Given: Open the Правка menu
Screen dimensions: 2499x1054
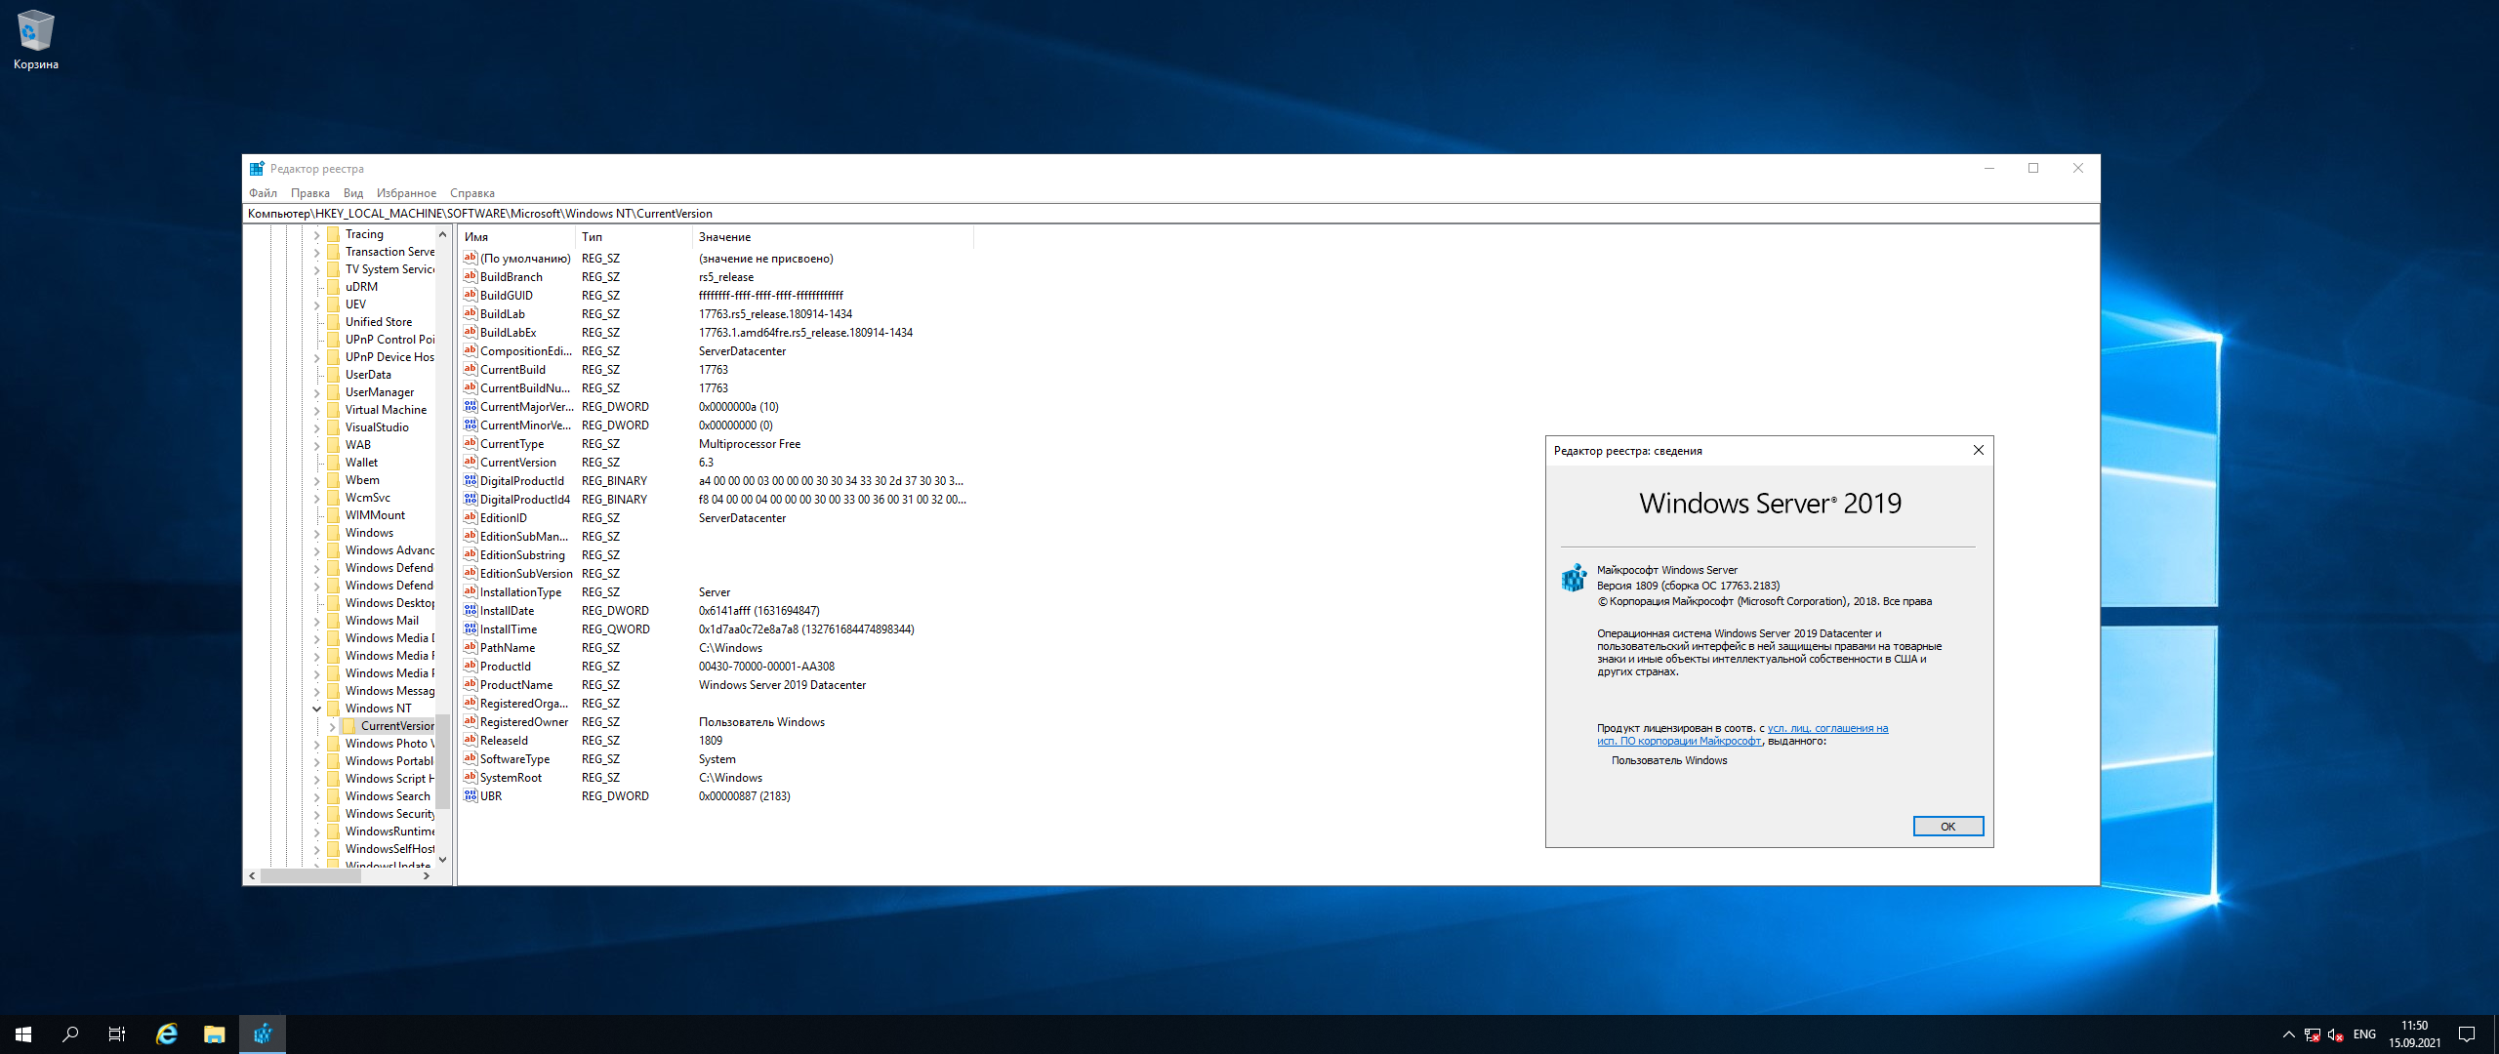Looking at the screenshot, I should (310, 193).
